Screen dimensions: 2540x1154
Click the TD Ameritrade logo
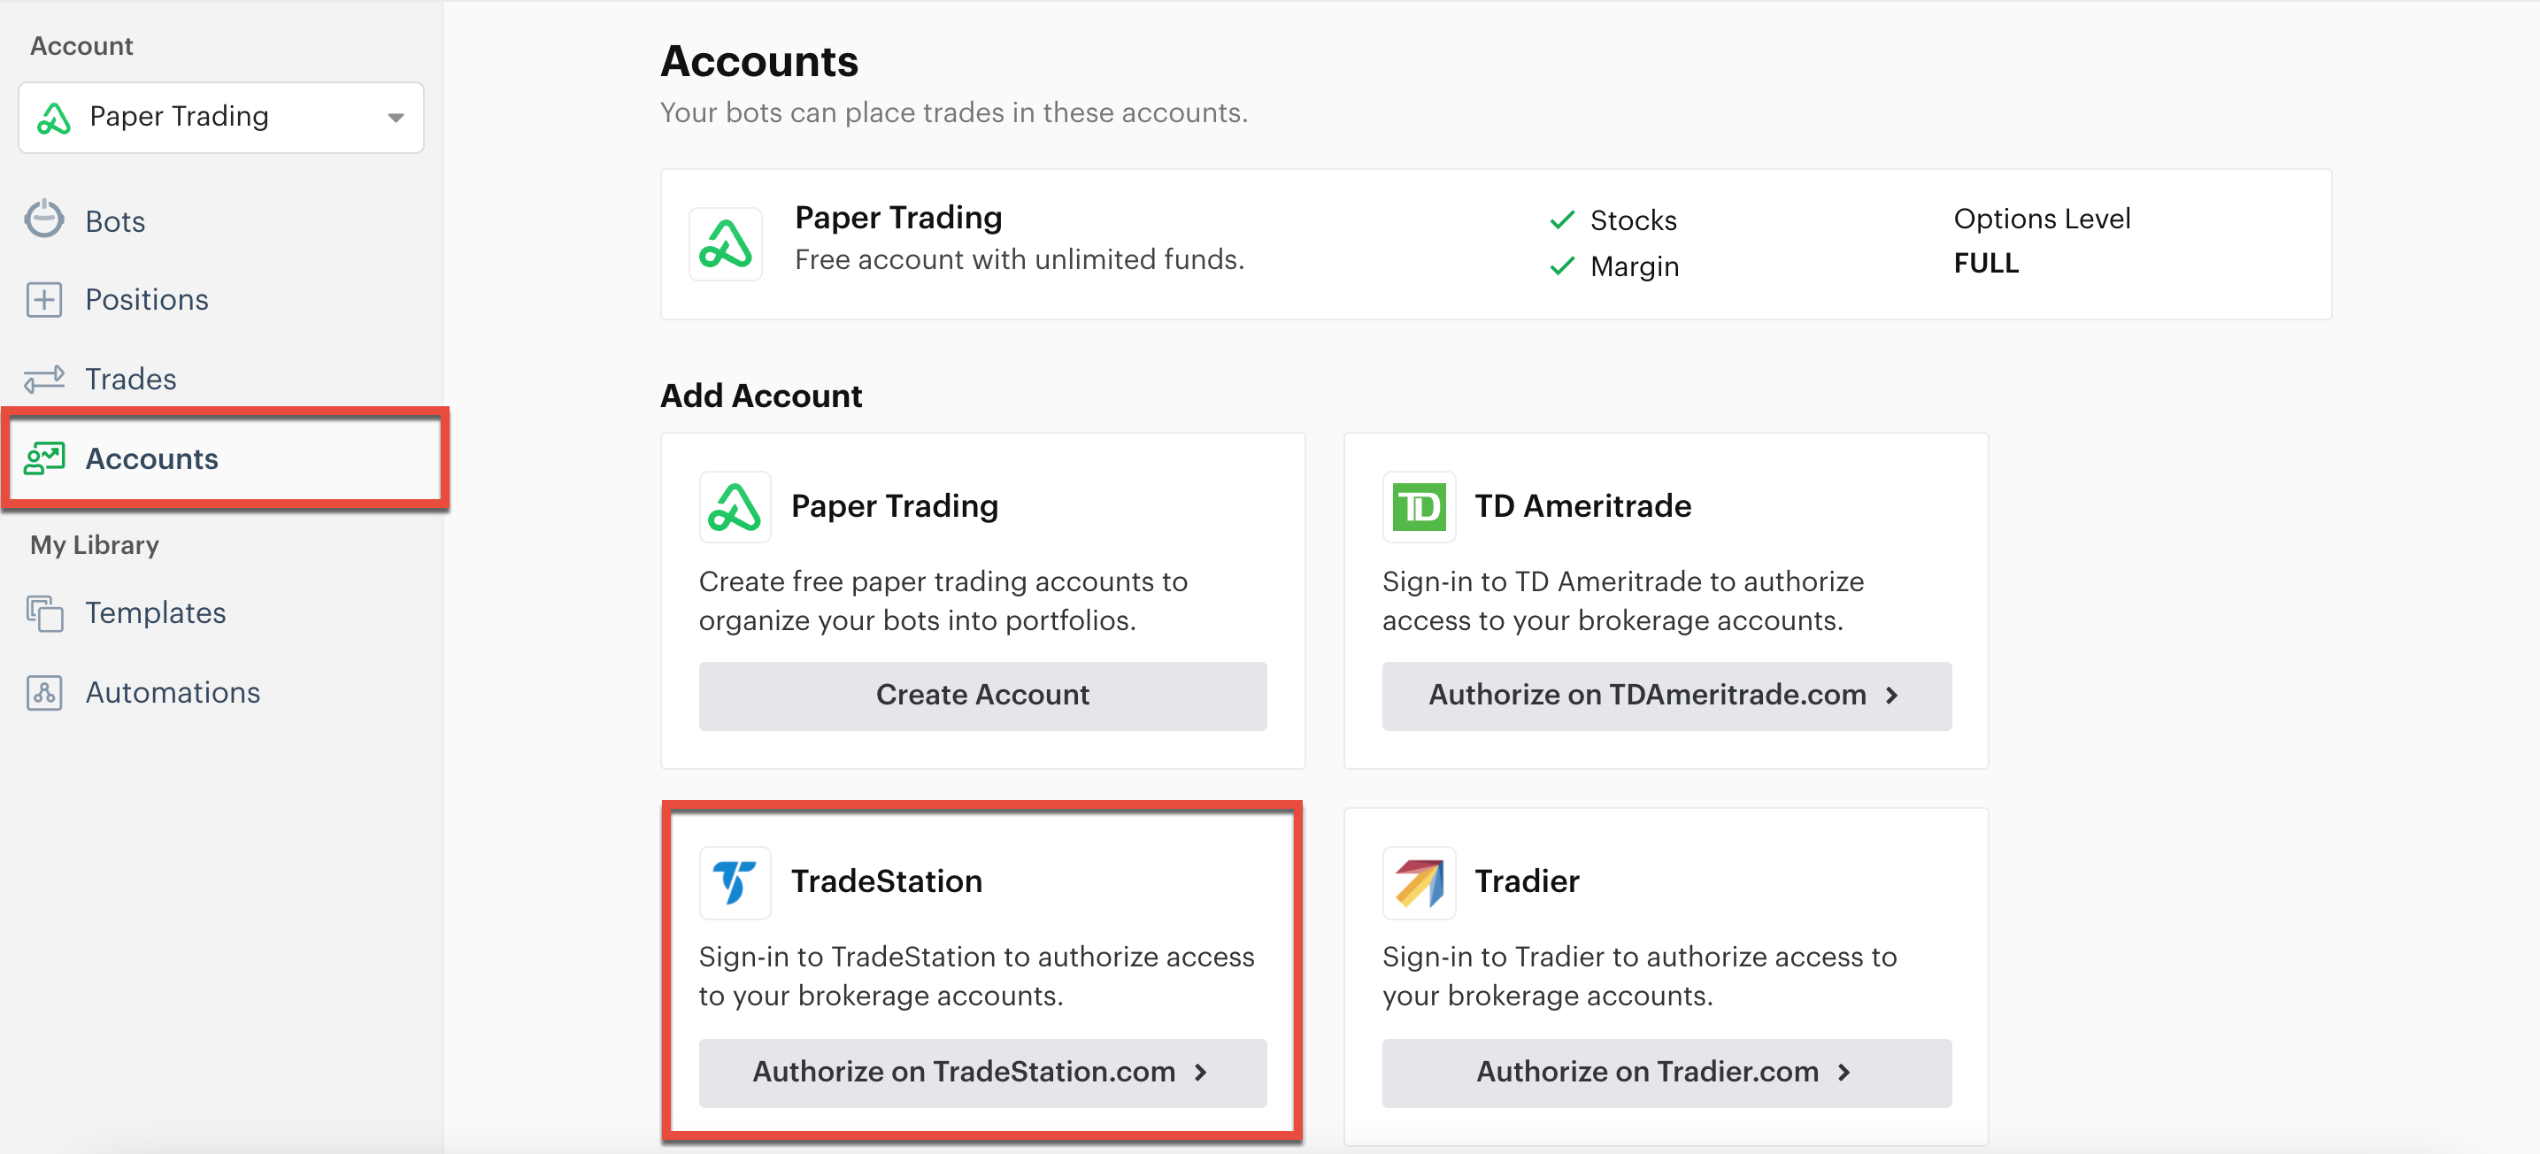pos(1418,506)
